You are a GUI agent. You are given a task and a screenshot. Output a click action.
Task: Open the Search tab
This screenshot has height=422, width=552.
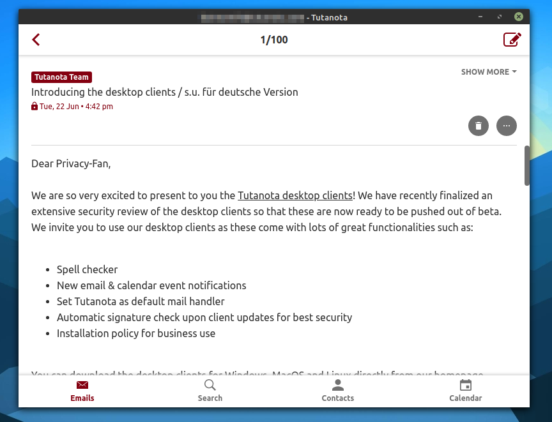(x=210, y=391)
